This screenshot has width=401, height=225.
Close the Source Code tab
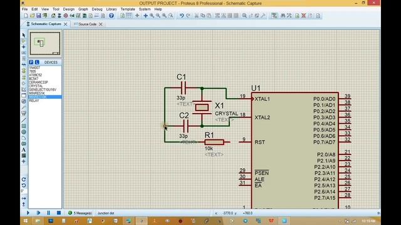click(x=101, y=24)
